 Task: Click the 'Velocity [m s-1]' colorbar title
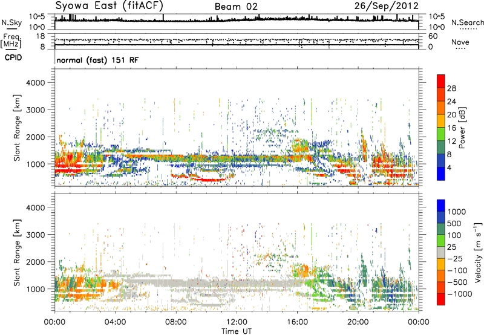coord(478,253)
